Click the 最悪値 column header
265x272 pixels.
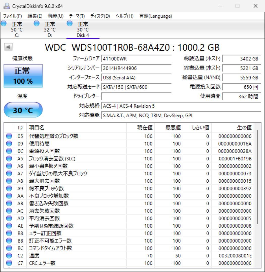[x=169, y=128]
